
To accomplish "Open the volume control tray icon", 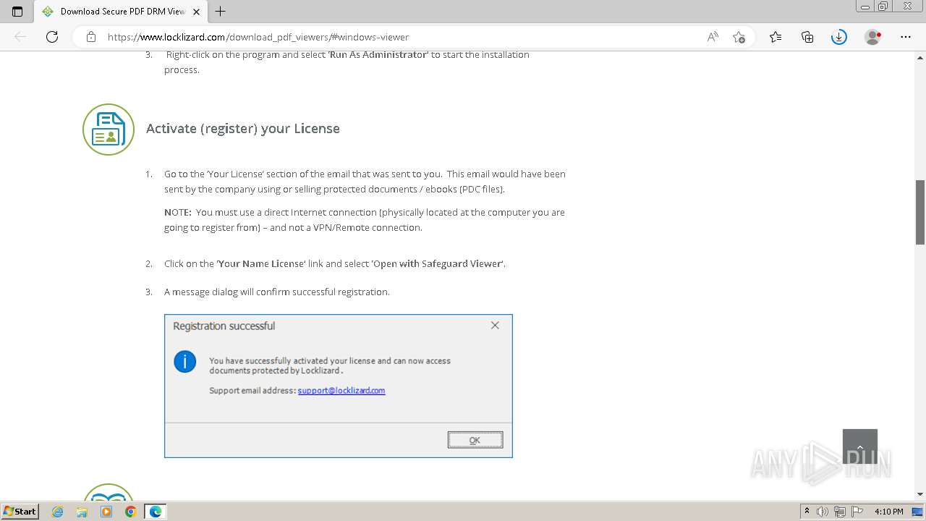I will point(823,512).
